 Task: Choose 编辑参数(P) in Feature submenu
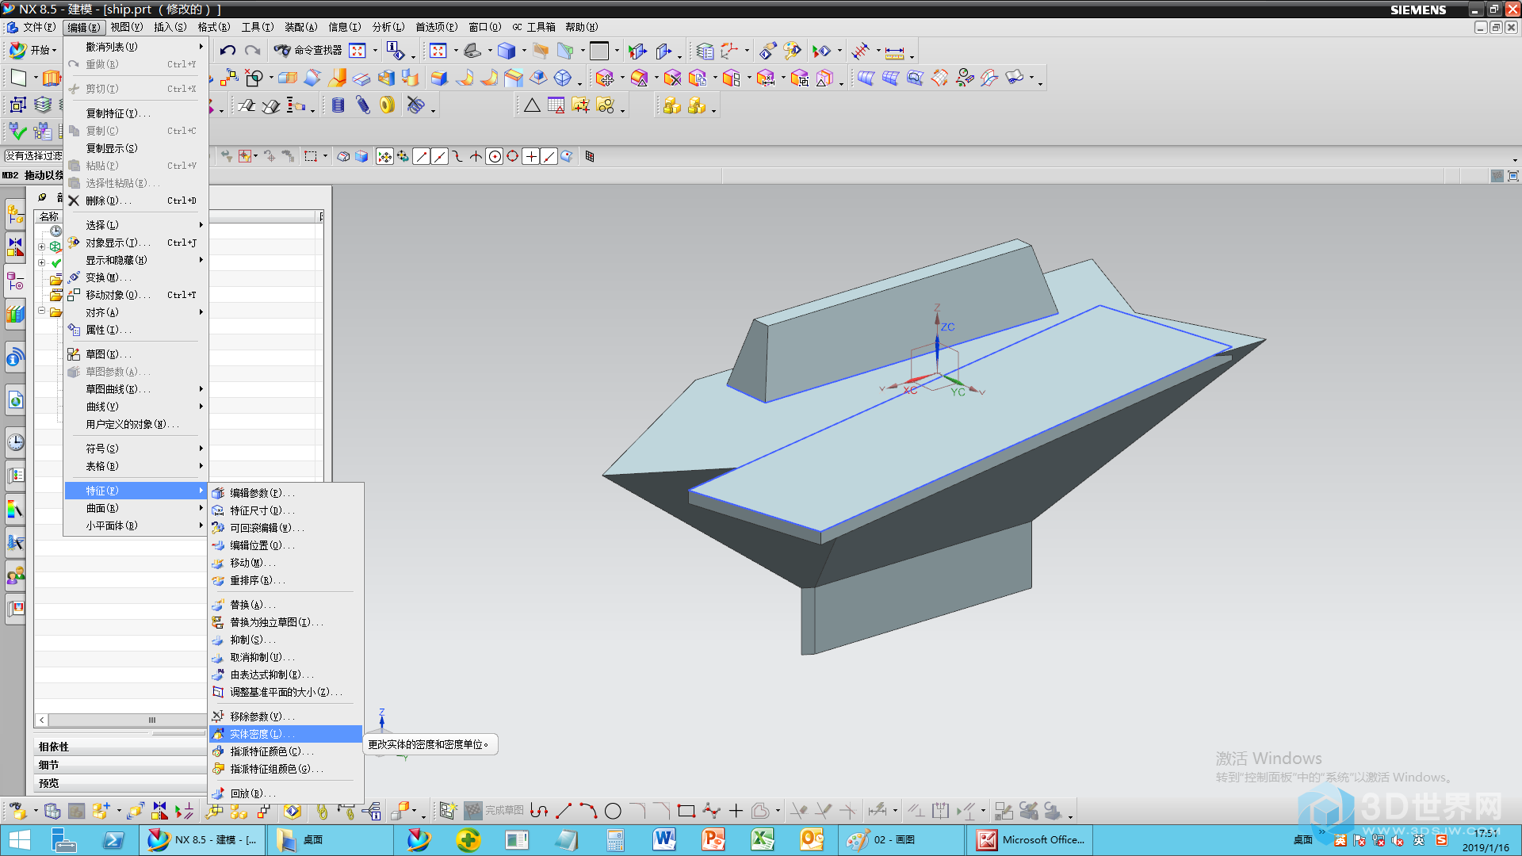tap(285, 493)
